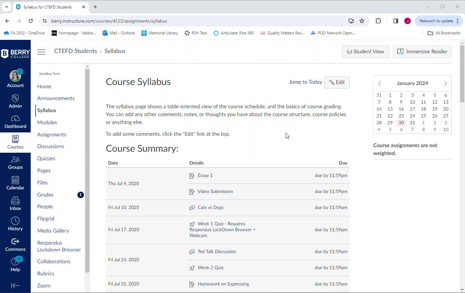Toggle the Chrome side panel icon
The image size is (465, 293).
click(395, 21)
